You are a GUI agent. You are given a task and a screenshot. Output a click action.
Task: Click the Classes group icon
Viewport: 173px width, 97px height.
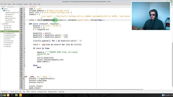click(2, 9)
